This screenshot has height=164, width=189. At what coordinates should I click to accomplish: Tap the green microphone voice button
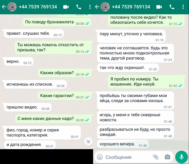181,157
